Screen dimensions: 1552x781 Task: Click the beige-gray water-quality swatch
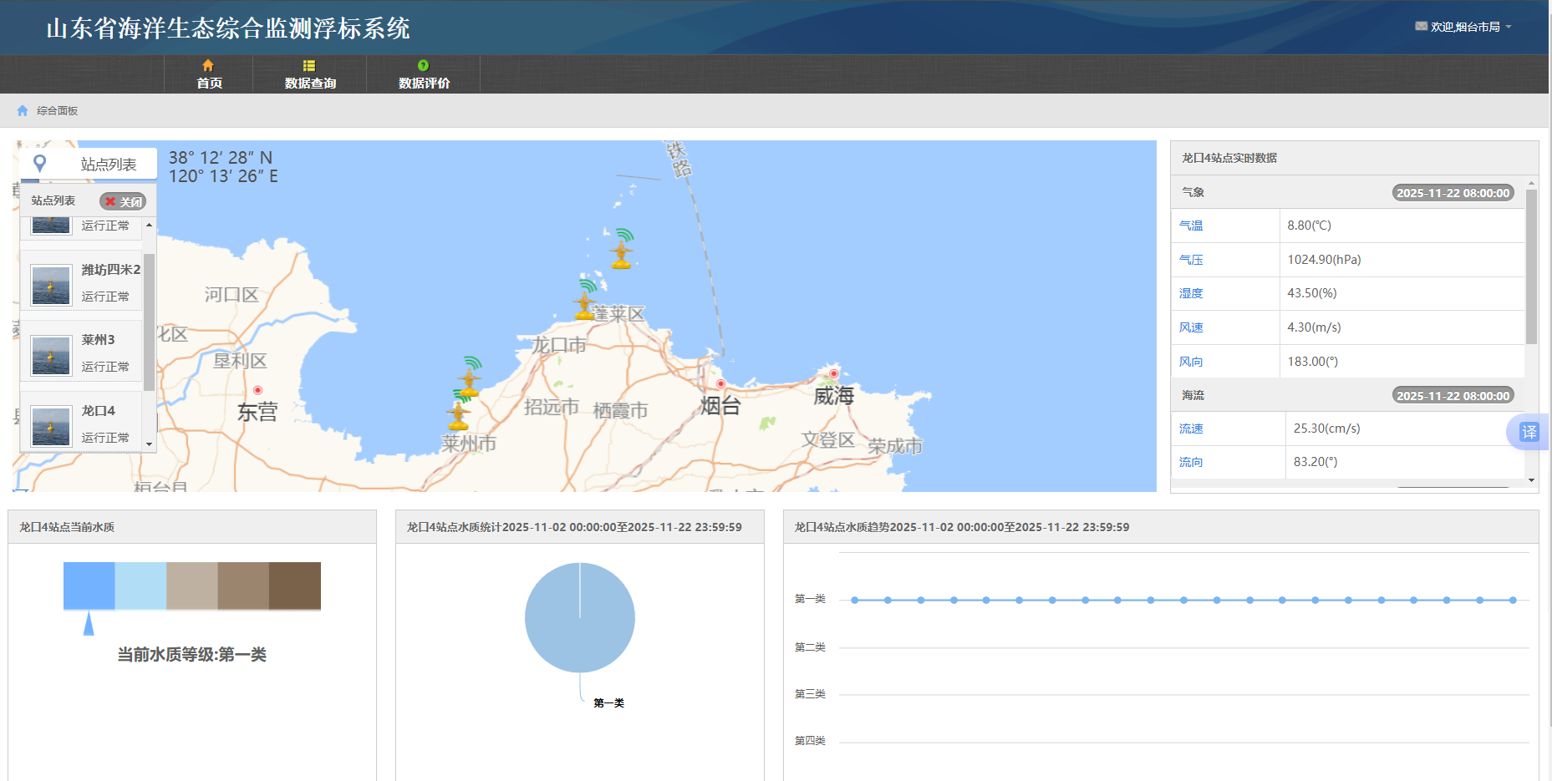(192, 586)
